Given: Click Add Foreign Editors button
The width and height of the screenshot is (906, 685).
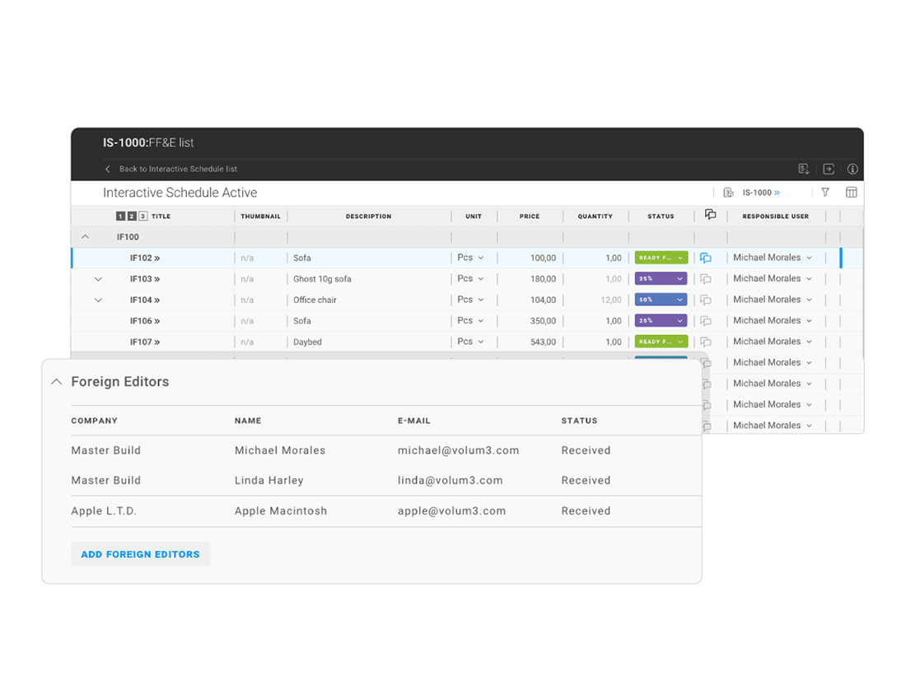Looking at the screenshot, I should coord(140,554).
